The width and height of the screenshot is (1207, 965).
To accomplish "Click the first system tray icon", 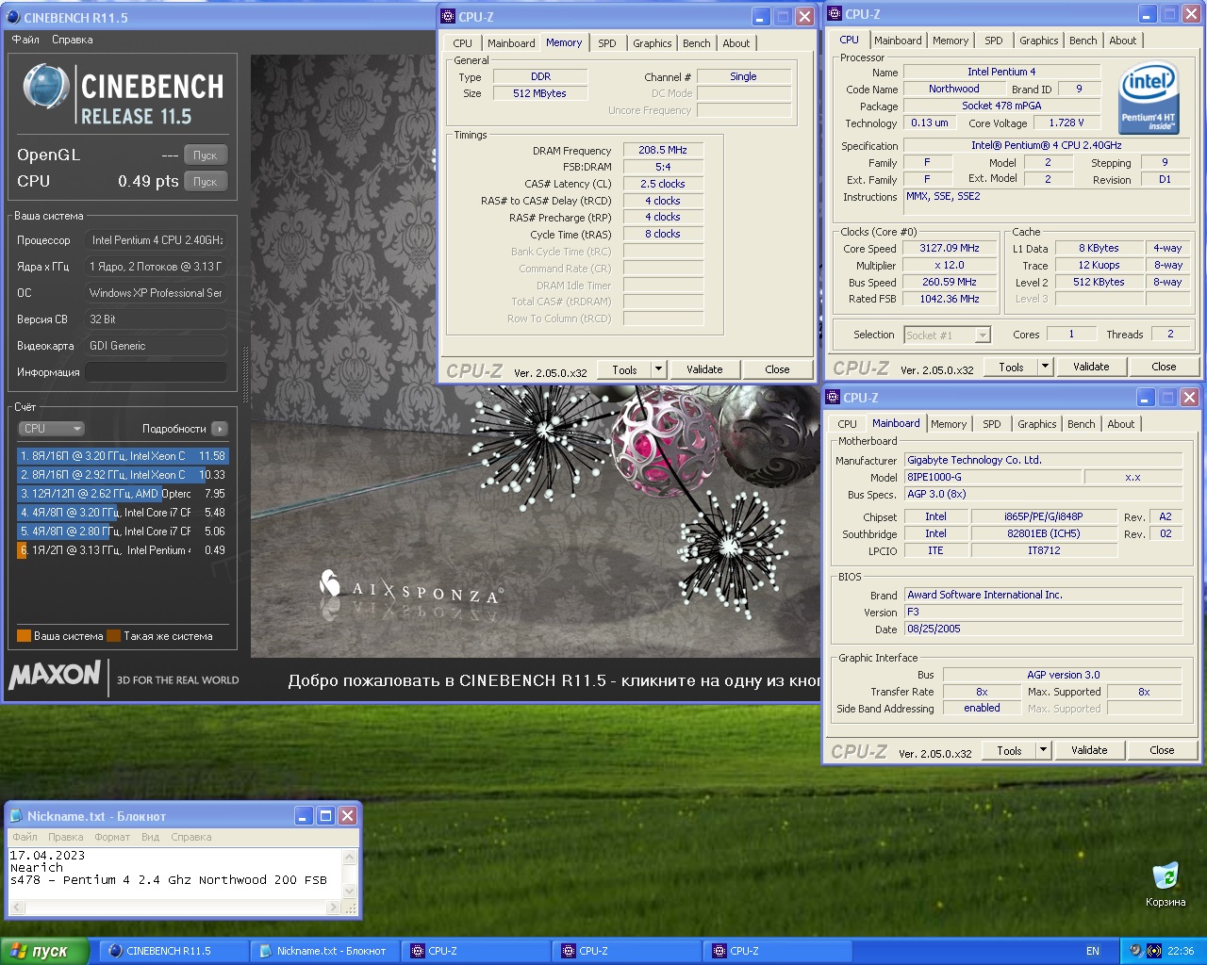I will 1135,951.
